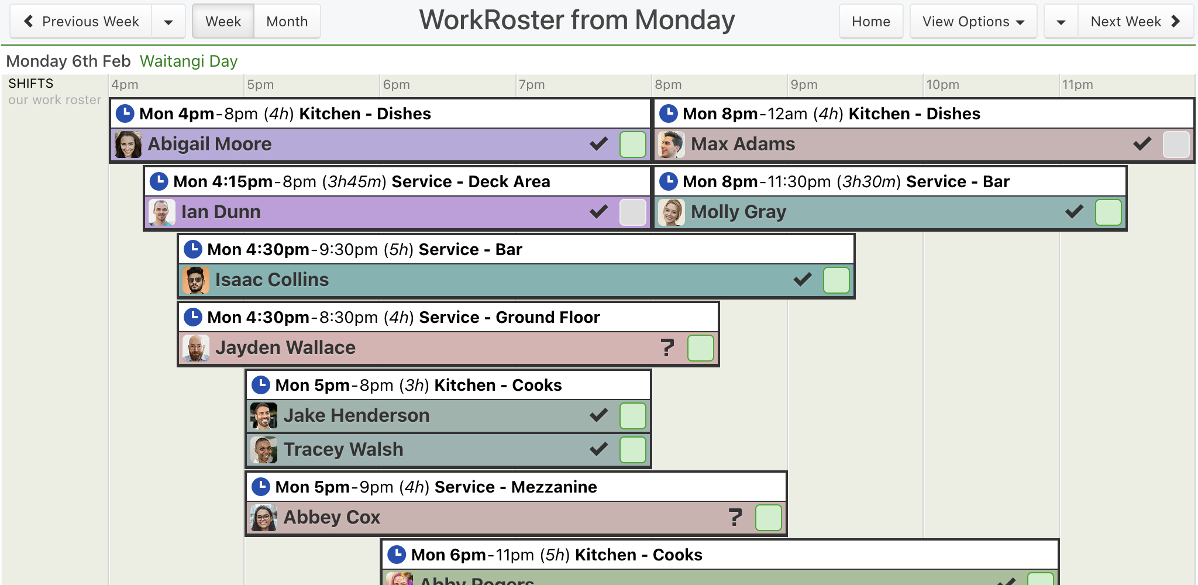Image resolution: width=1198 pixels, height=585 pixels.
Task: Click the clock icon on the Mon 4pm-8pm Kitchen Dishes shift
Action: tap(125, 113)
